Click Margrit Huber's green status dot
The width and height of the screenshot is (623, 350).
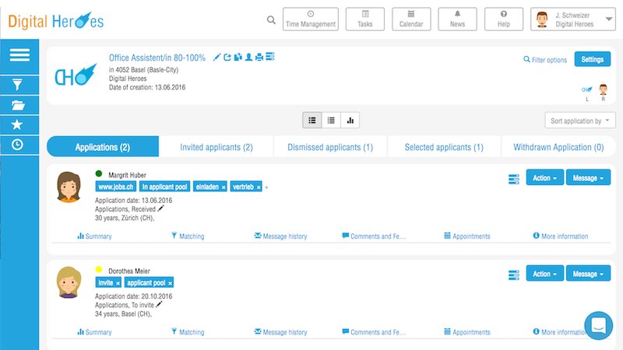[99, 174]
